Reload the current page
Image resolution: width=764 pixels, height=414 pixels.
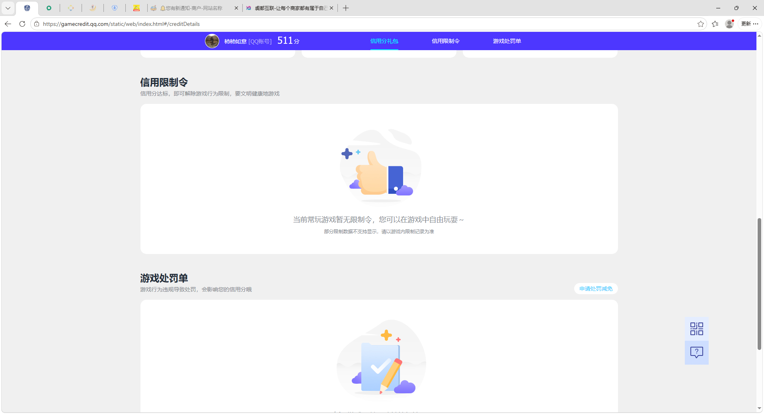click(x=22, y=24)
